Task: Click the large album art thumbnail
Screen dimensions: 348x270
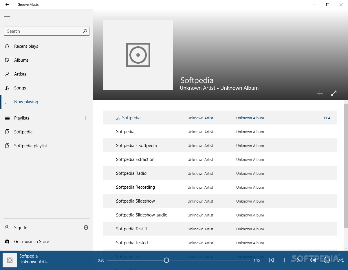Action: point(138,55)
